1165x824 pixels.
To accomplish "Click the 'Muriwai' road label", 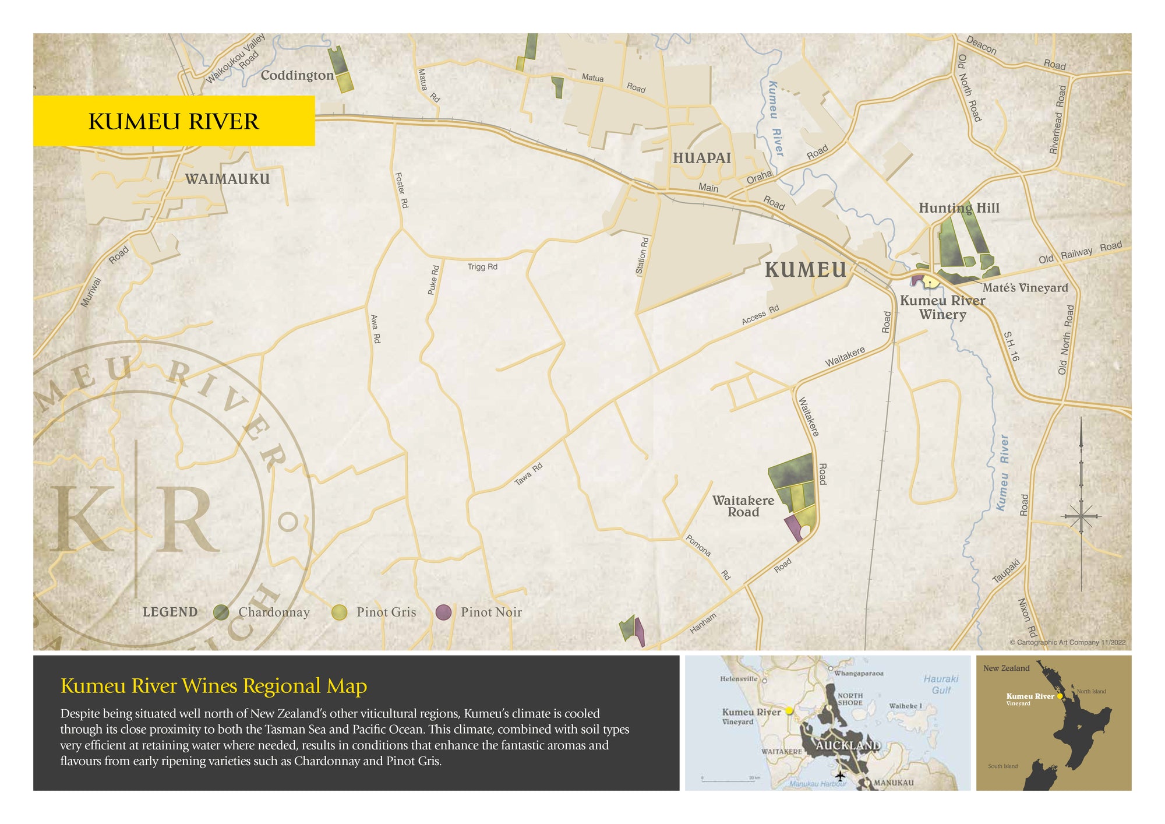I will (91, 292).
